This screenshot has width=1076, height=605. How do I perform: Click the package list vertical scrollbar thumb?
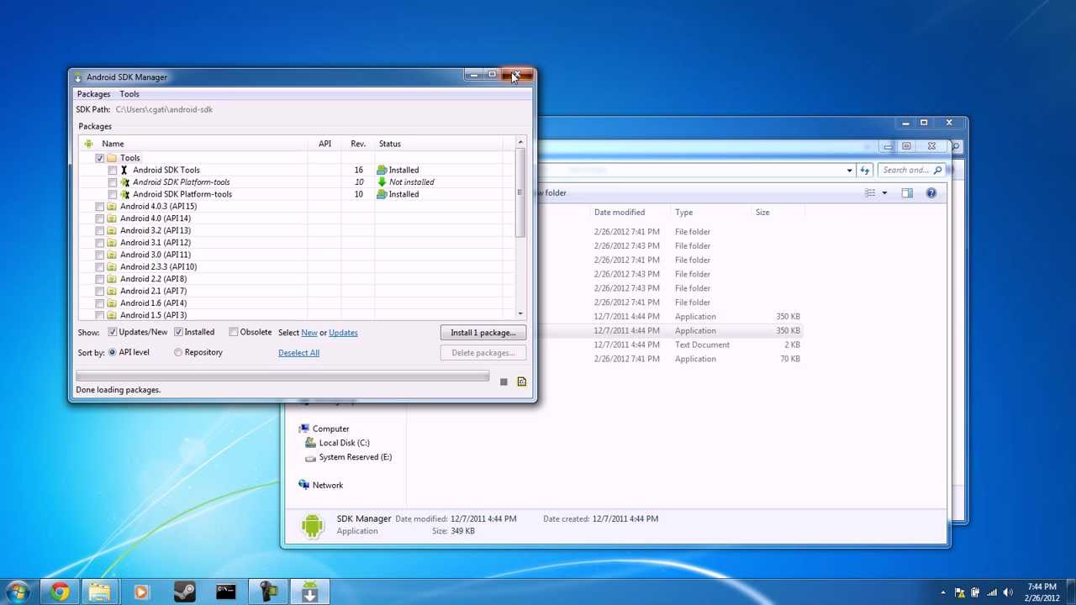521,193
